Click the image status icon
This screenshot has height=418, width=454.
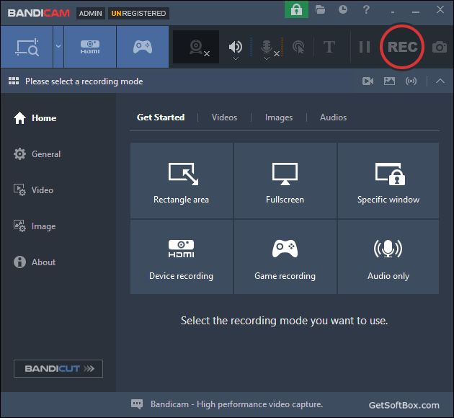389,81
